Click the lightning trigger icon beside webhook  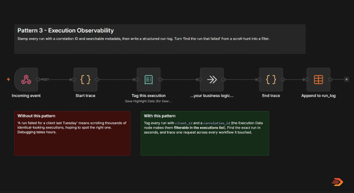point(8,79)
